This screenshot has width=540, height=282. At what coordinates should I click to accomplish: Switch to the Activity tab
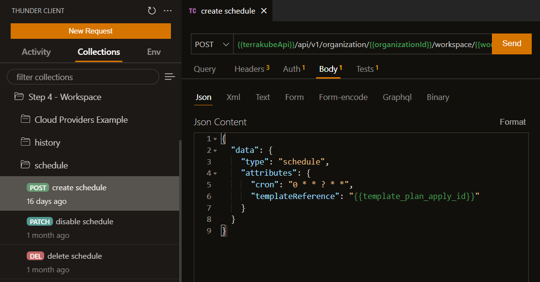[x=36, y=52]
